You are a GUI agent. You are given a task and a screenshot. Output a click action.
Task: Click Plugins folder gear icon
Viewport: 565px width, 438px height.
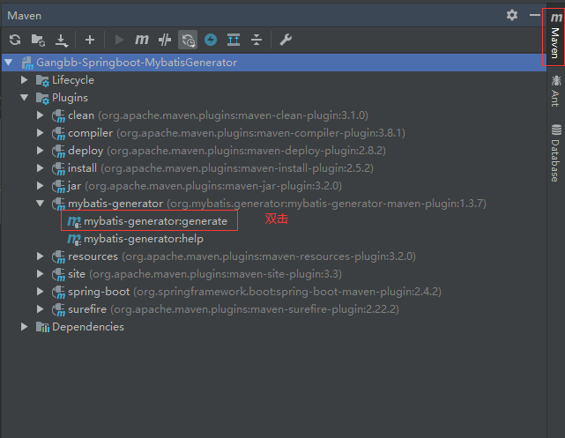(x=42, y=99)
